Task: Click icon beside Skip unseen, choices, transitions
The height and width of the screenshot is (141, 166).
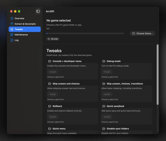Action: tap(104, 84)
